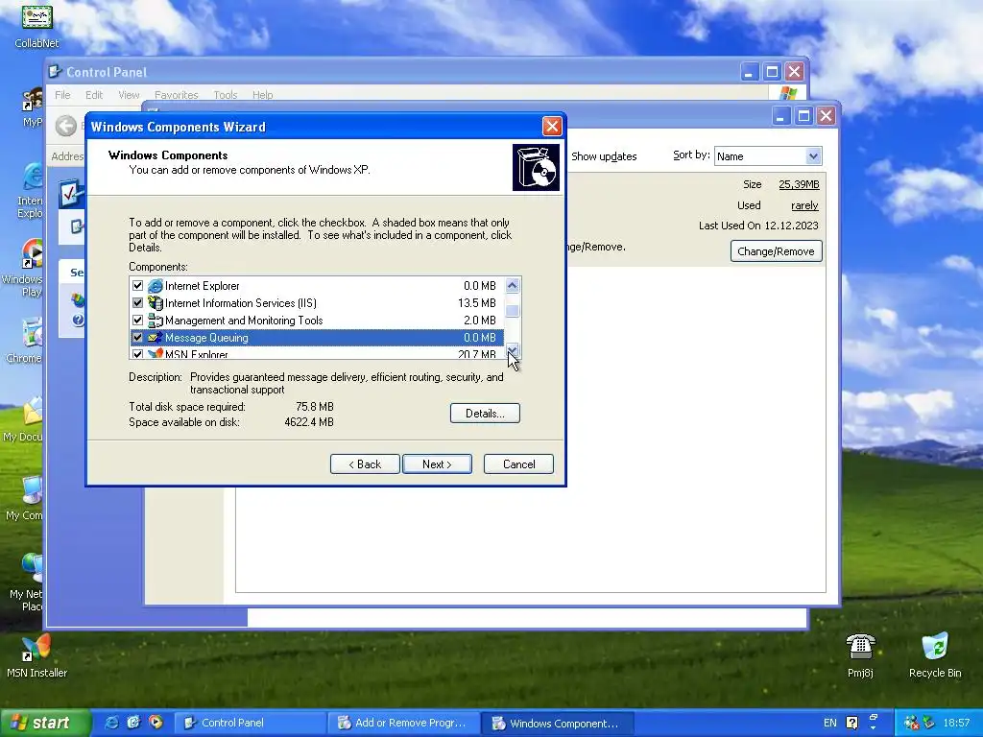Viewport: 983px width, 737px height.
Task: Select Management and Monitoring Tools icon
Action: click(155, 321)
